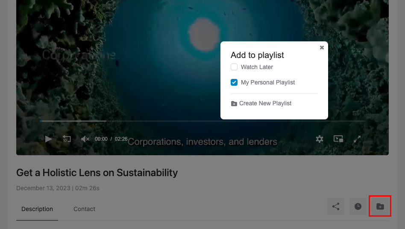Image resolution: width=405 pixels, height=229 pixels.
Task: Open video settings gear
Action: [320, 139]
